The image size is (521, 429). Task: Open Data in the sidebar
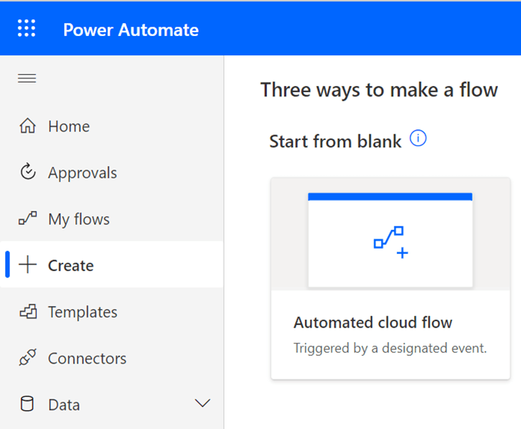(112, 404)
